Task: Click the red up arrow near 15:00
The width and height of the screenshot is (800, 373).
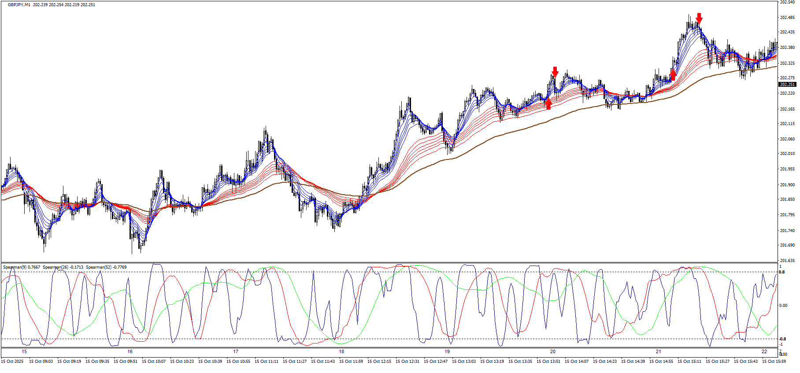Action: (x=673, y=74)
